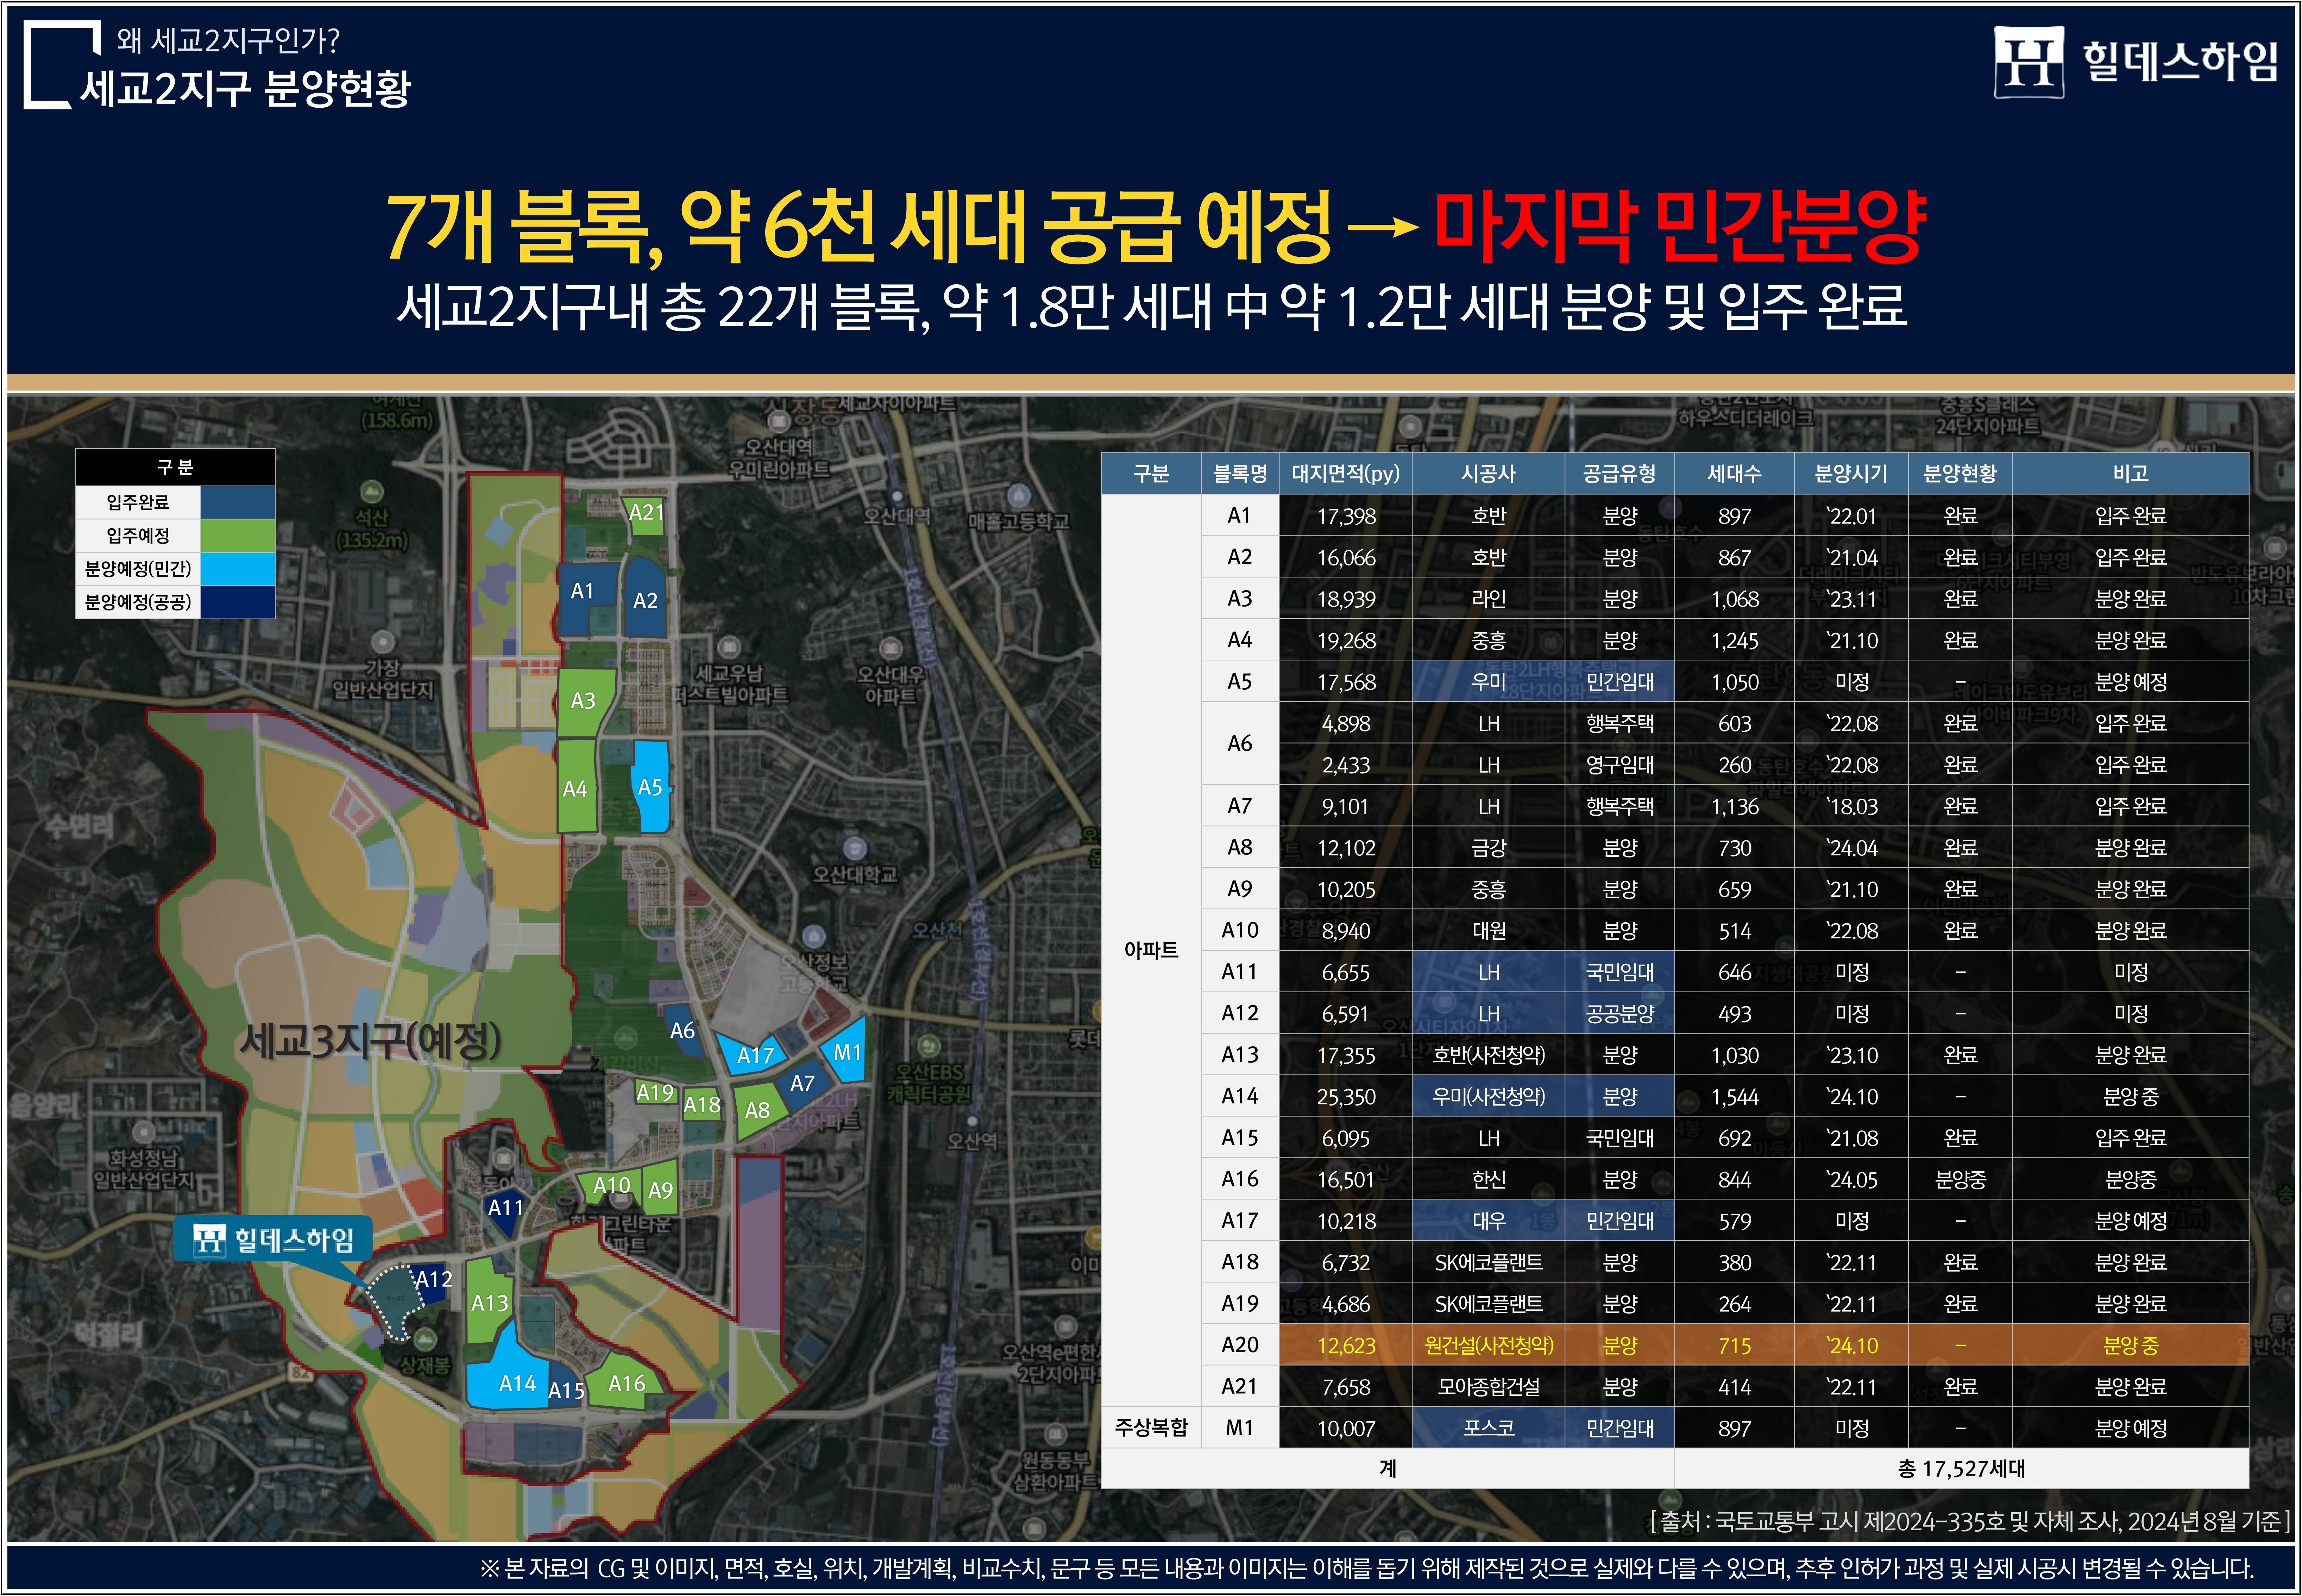Click the 호반(사전청약) builder cell
The width and height of the screenshot is (2302, 1596).
[1489, 1054]
